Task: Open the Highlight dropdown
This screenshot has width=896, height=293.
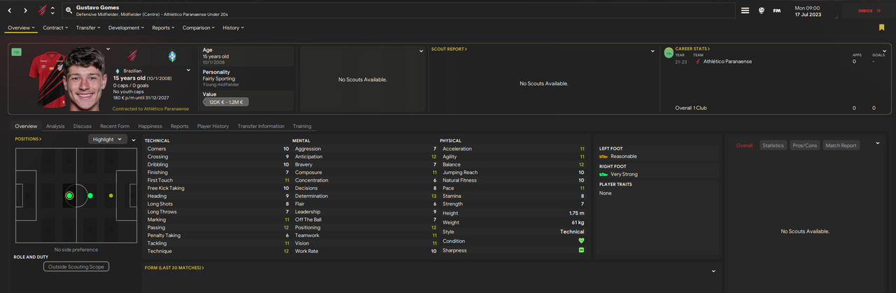Action: pyautogui.click(x=107, y=140)
